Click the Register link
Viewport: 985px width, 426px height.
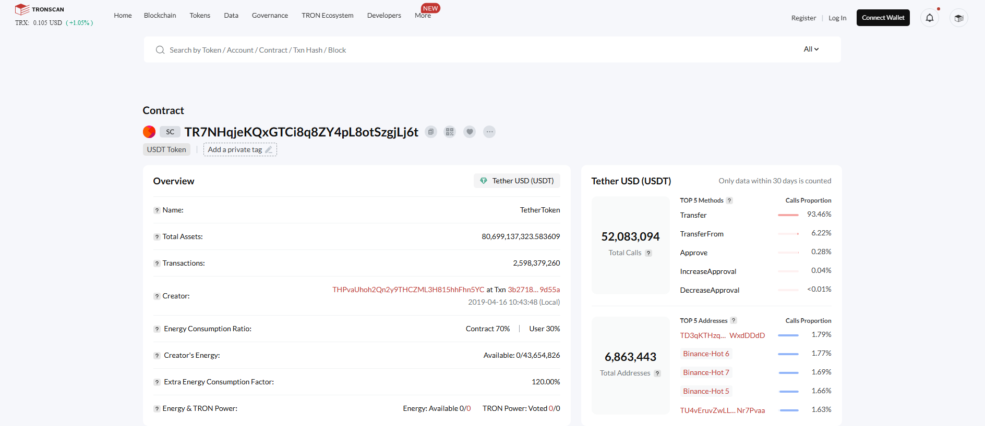point(803,18)
